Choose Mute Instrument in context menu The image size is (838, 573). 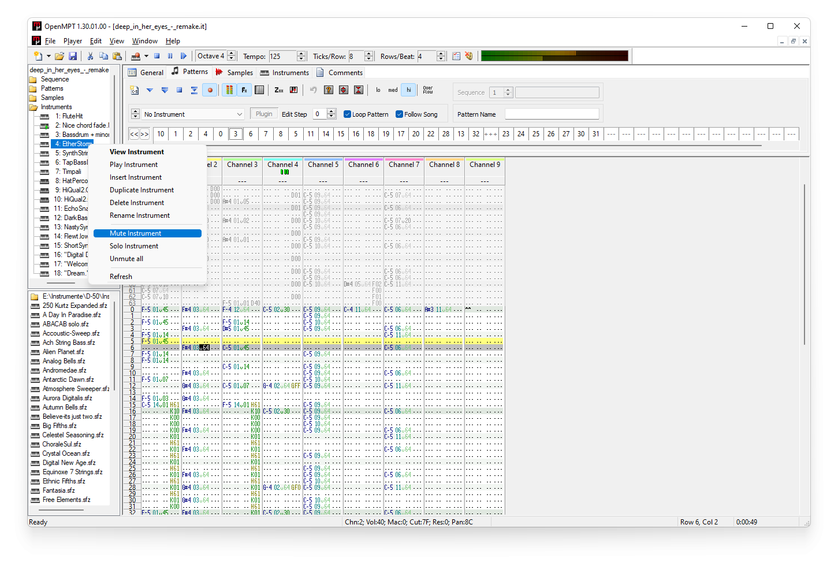[147, 233]
